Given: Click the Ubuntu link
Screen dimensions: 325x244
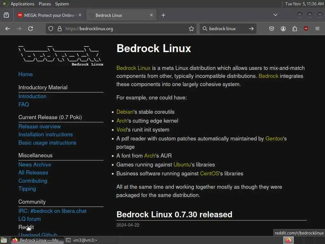Looking at the screenshot, I should (x=182, y=165).
